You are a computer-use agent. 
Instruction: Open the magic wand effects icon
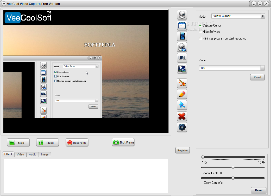[182, 83]
